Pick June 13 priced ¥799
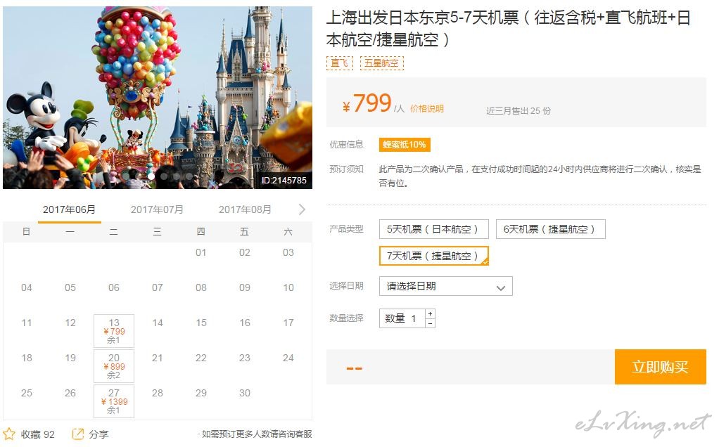 [114, 330]
